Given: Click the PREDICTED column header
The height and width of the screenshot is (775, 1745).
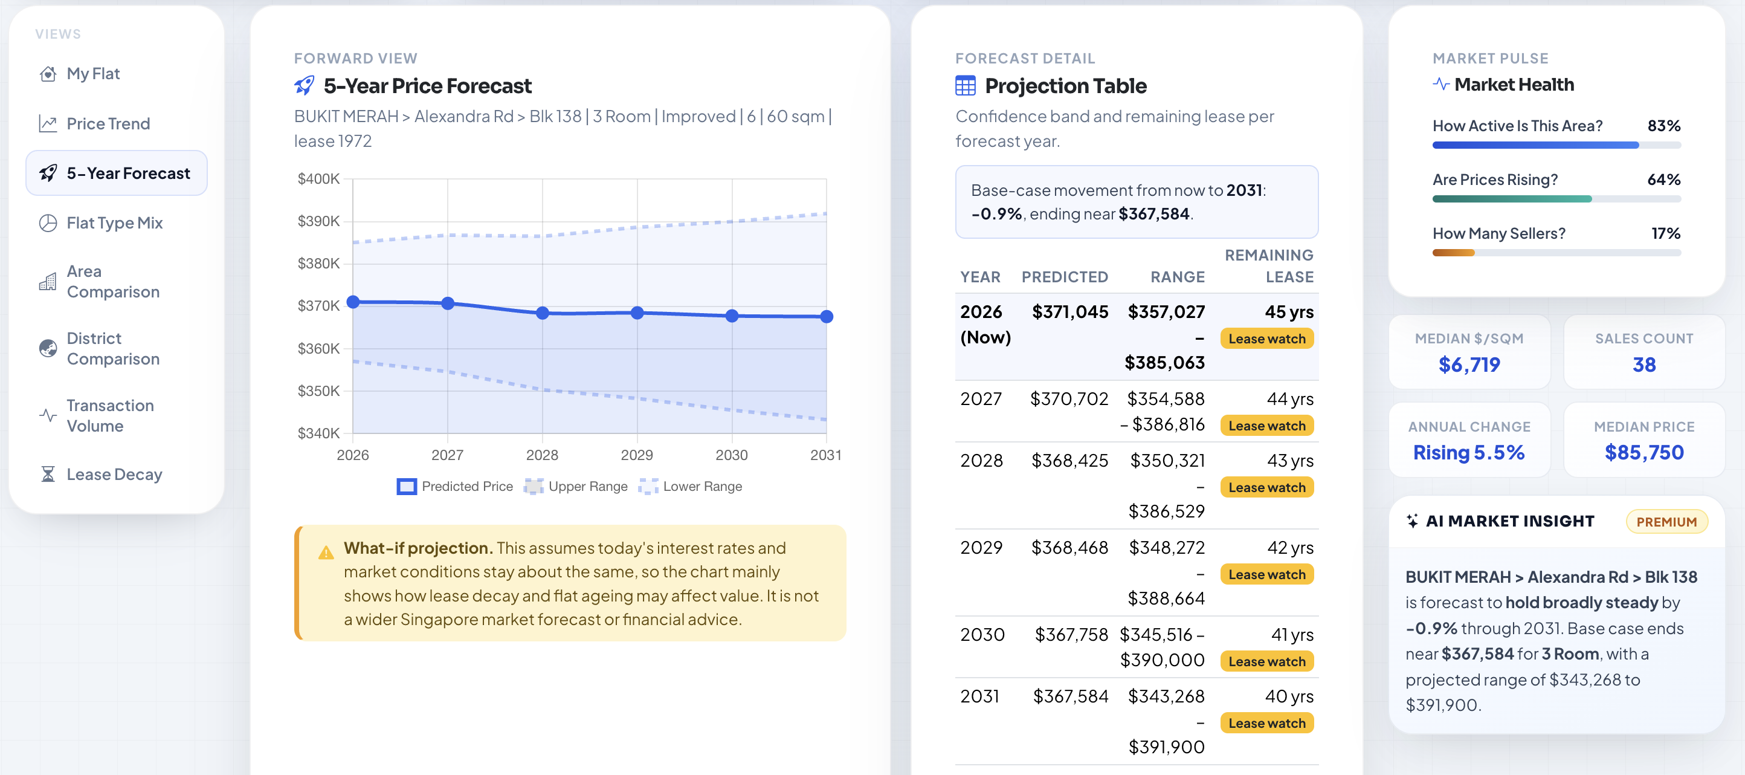Looking at the screenshot, I should [x=1064, y=277].
